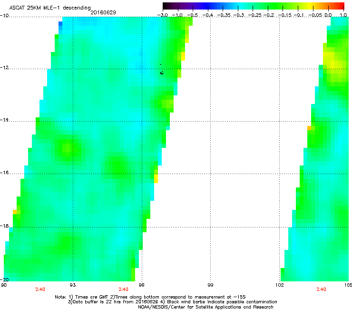
Task: Select the '-0.35' color bar label
Action: pos(223,15)
